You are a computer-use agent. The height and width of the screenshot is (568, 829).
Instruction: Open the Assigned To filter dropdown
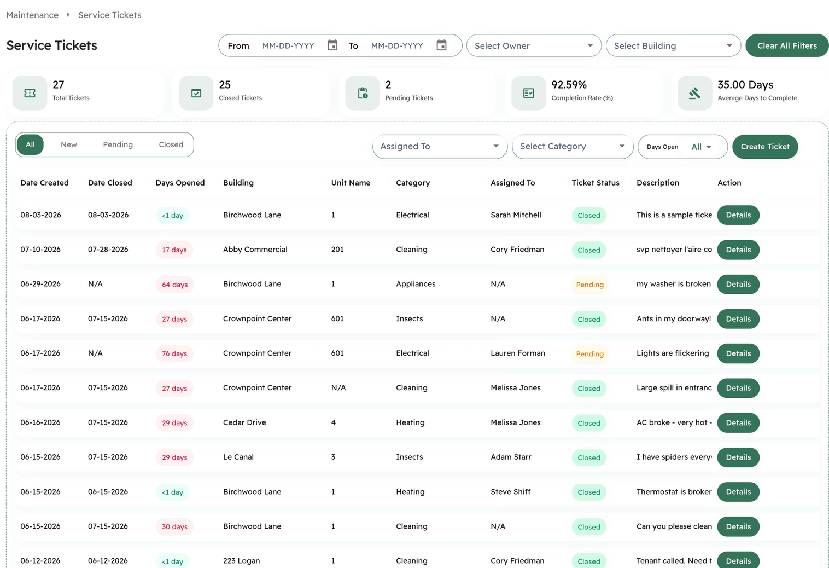point(440,147)
